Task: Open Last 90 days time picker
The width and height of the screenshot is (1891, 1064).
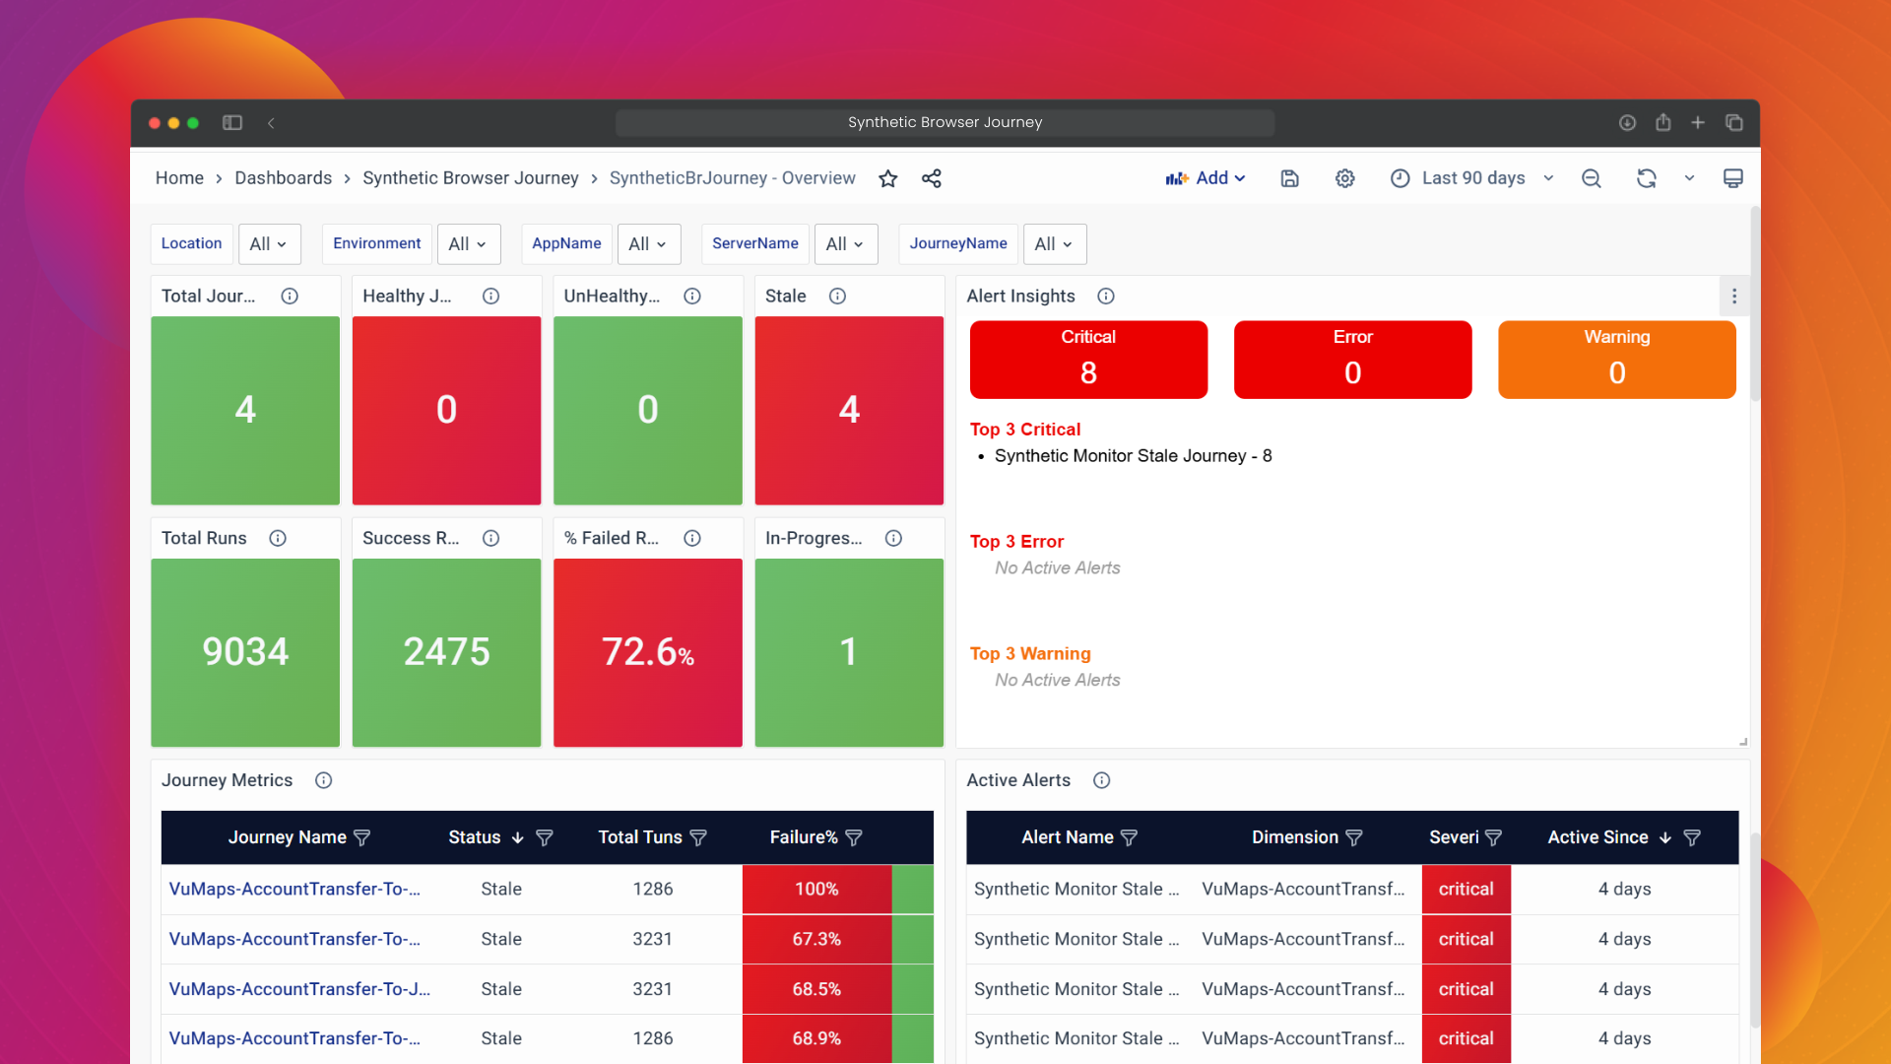Action: click(x=1472, y=178)
